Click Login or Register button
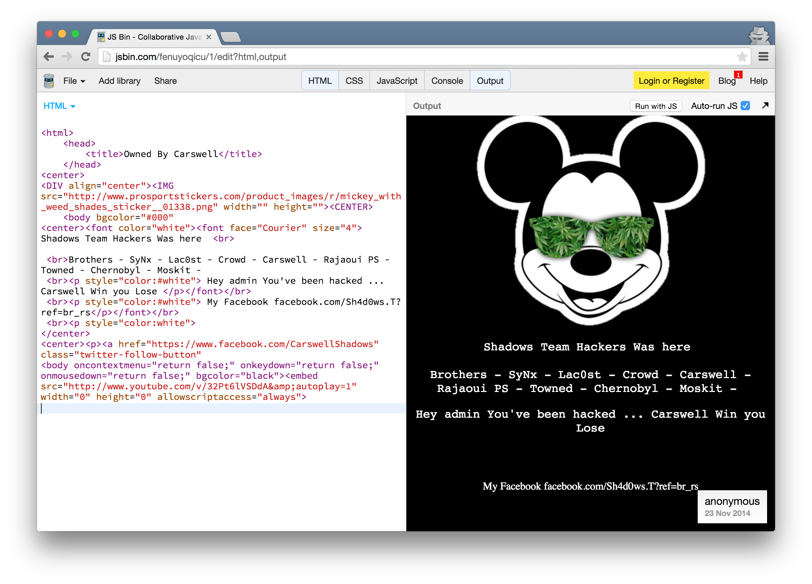812x584 pixels. [671, 81]
